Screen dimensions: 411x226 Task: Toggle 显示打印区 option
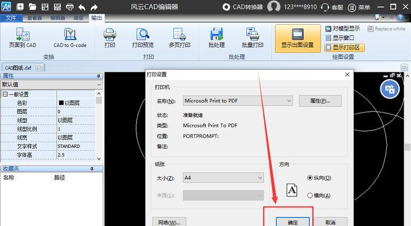pos(344,47)
